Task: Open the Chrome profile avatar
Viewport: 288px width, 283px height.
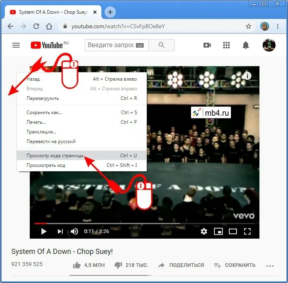Action: (265, 26)
